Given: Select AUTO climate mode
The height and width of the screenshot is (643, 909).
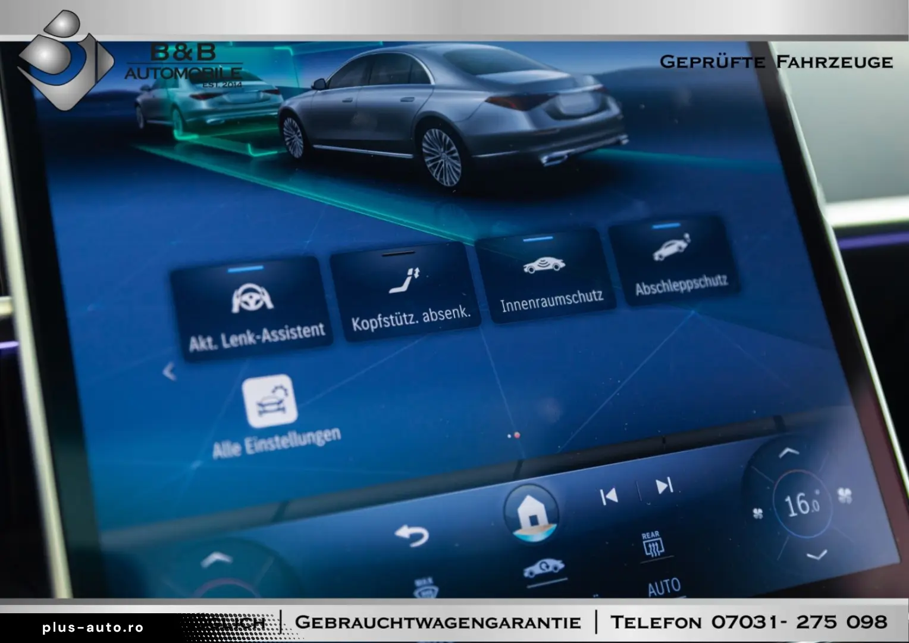Looking at the screenshot, I should (x=664, y=586).
